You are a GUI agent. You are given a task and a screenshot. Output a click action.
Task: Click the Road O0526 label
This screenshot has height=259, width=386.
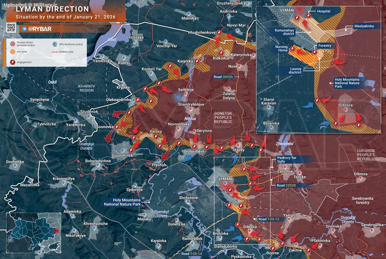click(x=223, y=77)
